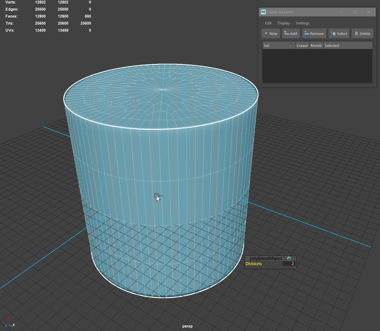
Task: Click the Remove button
Action: coord(314,34)
